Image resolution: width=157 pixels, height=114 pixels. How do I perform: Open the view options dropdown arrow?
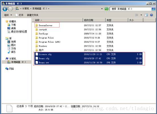(141, 15)
